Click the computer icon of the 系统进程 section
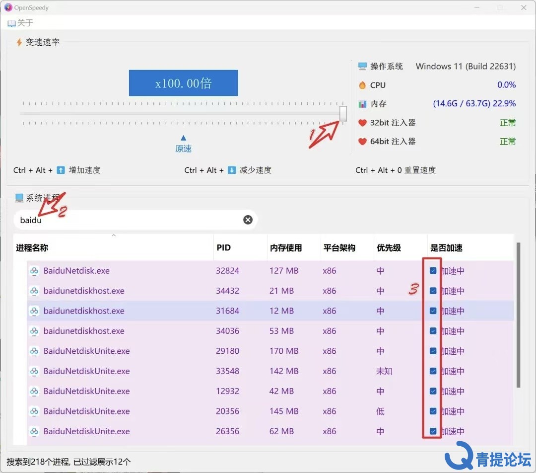The height and width of the screenshot is (473, 536). pyautogui.click(x=19, y=198)
